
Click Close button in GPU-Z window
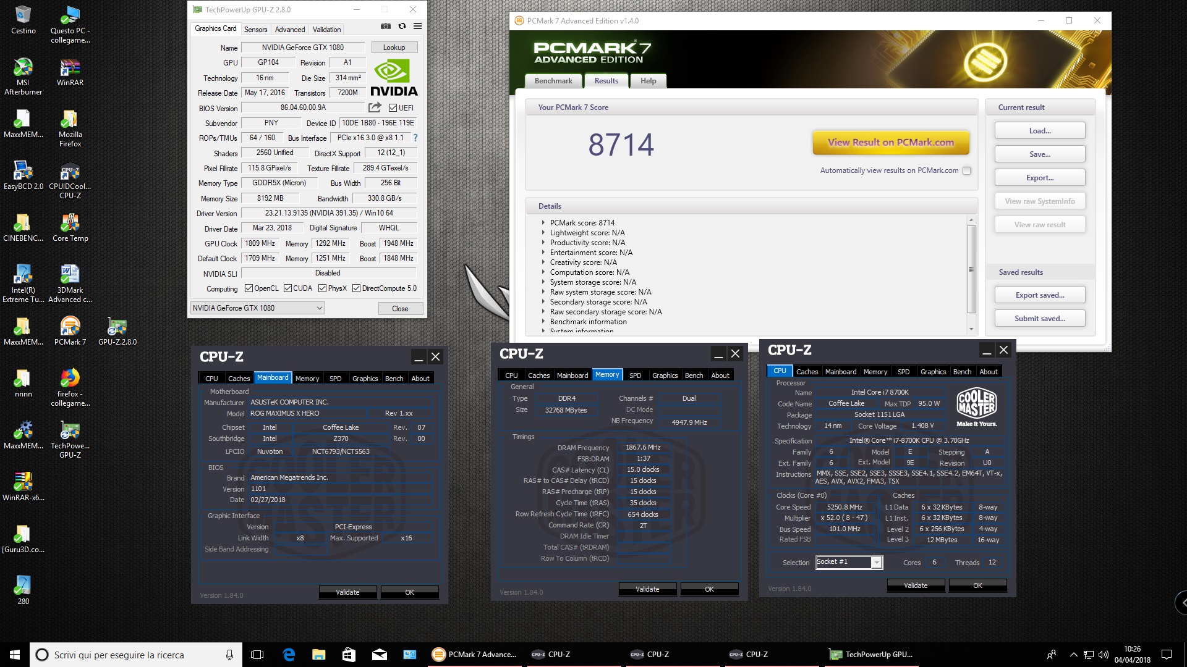(x=400, y=309)
